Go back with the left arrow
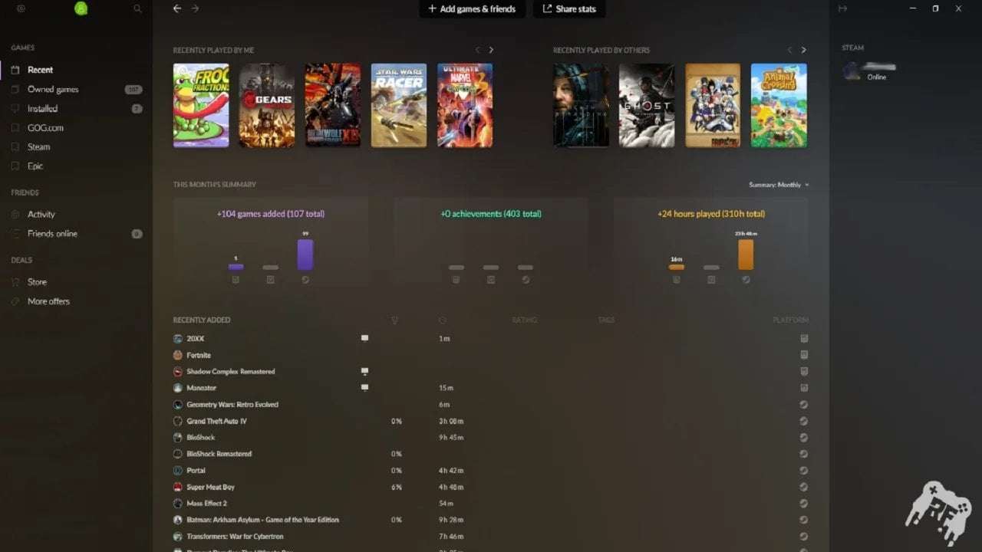982x552 pixels. tap(177, 8)
